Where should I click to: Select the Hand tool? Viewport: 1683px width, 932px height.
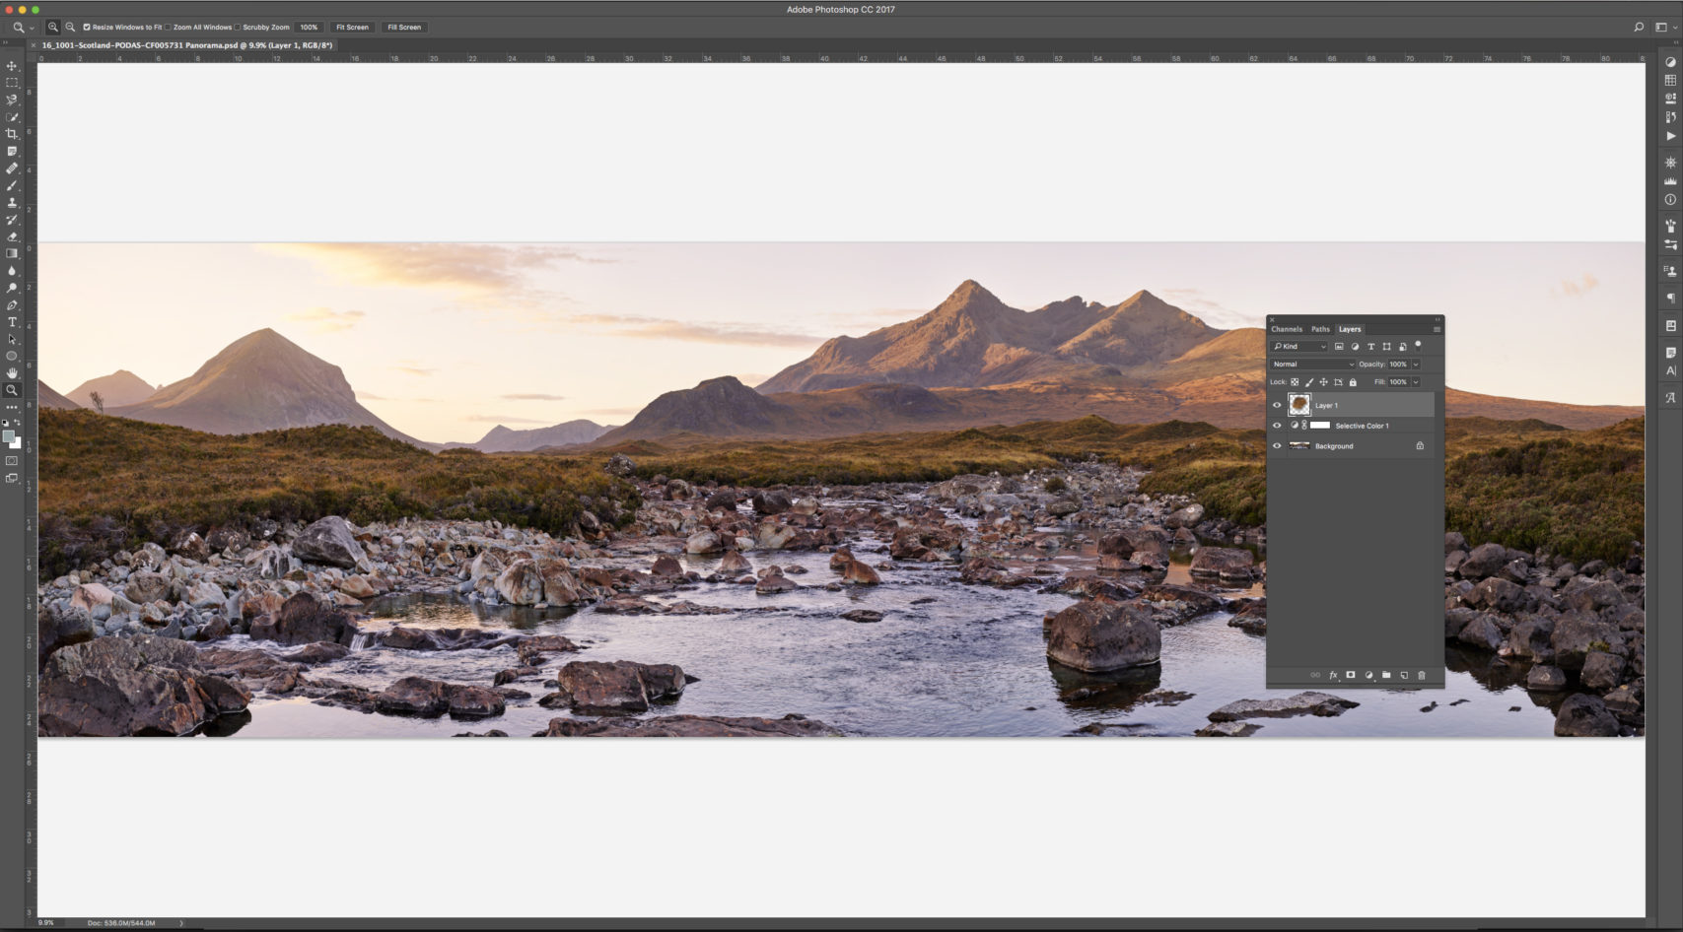pos(12,372)
